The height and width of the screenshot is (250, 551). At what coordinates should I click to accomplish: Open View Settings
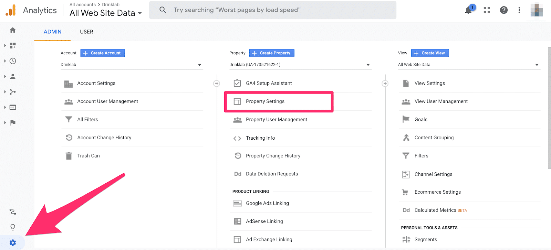(470, 83)
